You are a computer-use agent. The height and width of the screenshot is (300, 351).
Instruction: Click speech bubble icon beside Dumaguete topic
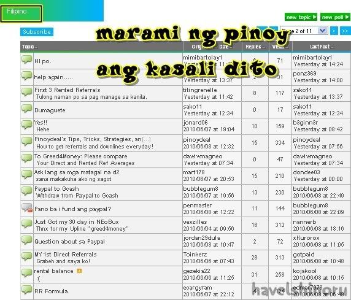(x=27, y=109)
